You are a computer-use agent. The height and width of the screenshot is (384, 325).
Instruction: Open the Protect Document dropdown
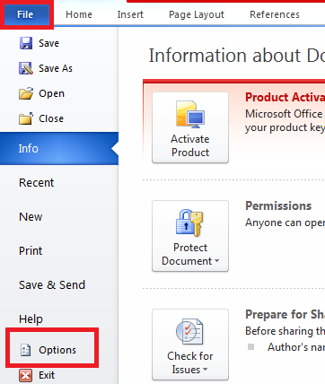pos(190,236)
